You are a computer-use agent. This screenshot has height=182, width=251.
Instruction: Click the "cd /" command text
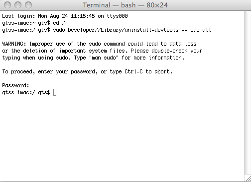tap(59, 23)
